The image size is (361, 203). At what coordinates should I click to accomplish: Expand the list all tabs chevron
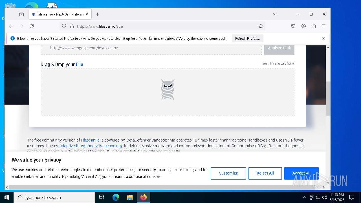click(274, 14)
